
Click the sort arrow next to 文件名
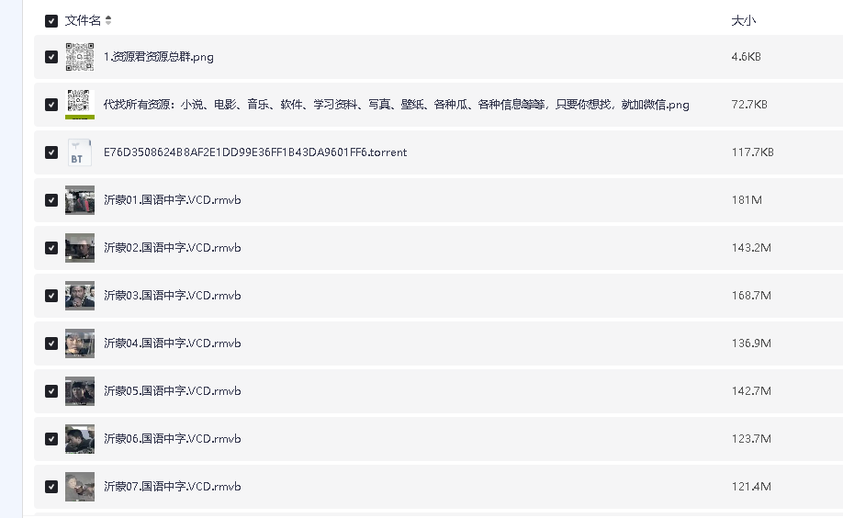point(108,21)
